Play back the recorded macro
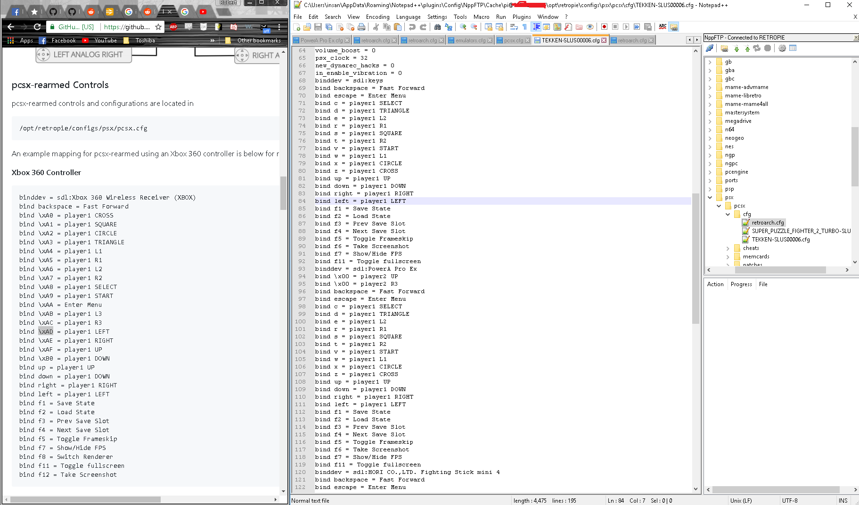The height and width of the screenshot is (505, 859). [626, 27]
